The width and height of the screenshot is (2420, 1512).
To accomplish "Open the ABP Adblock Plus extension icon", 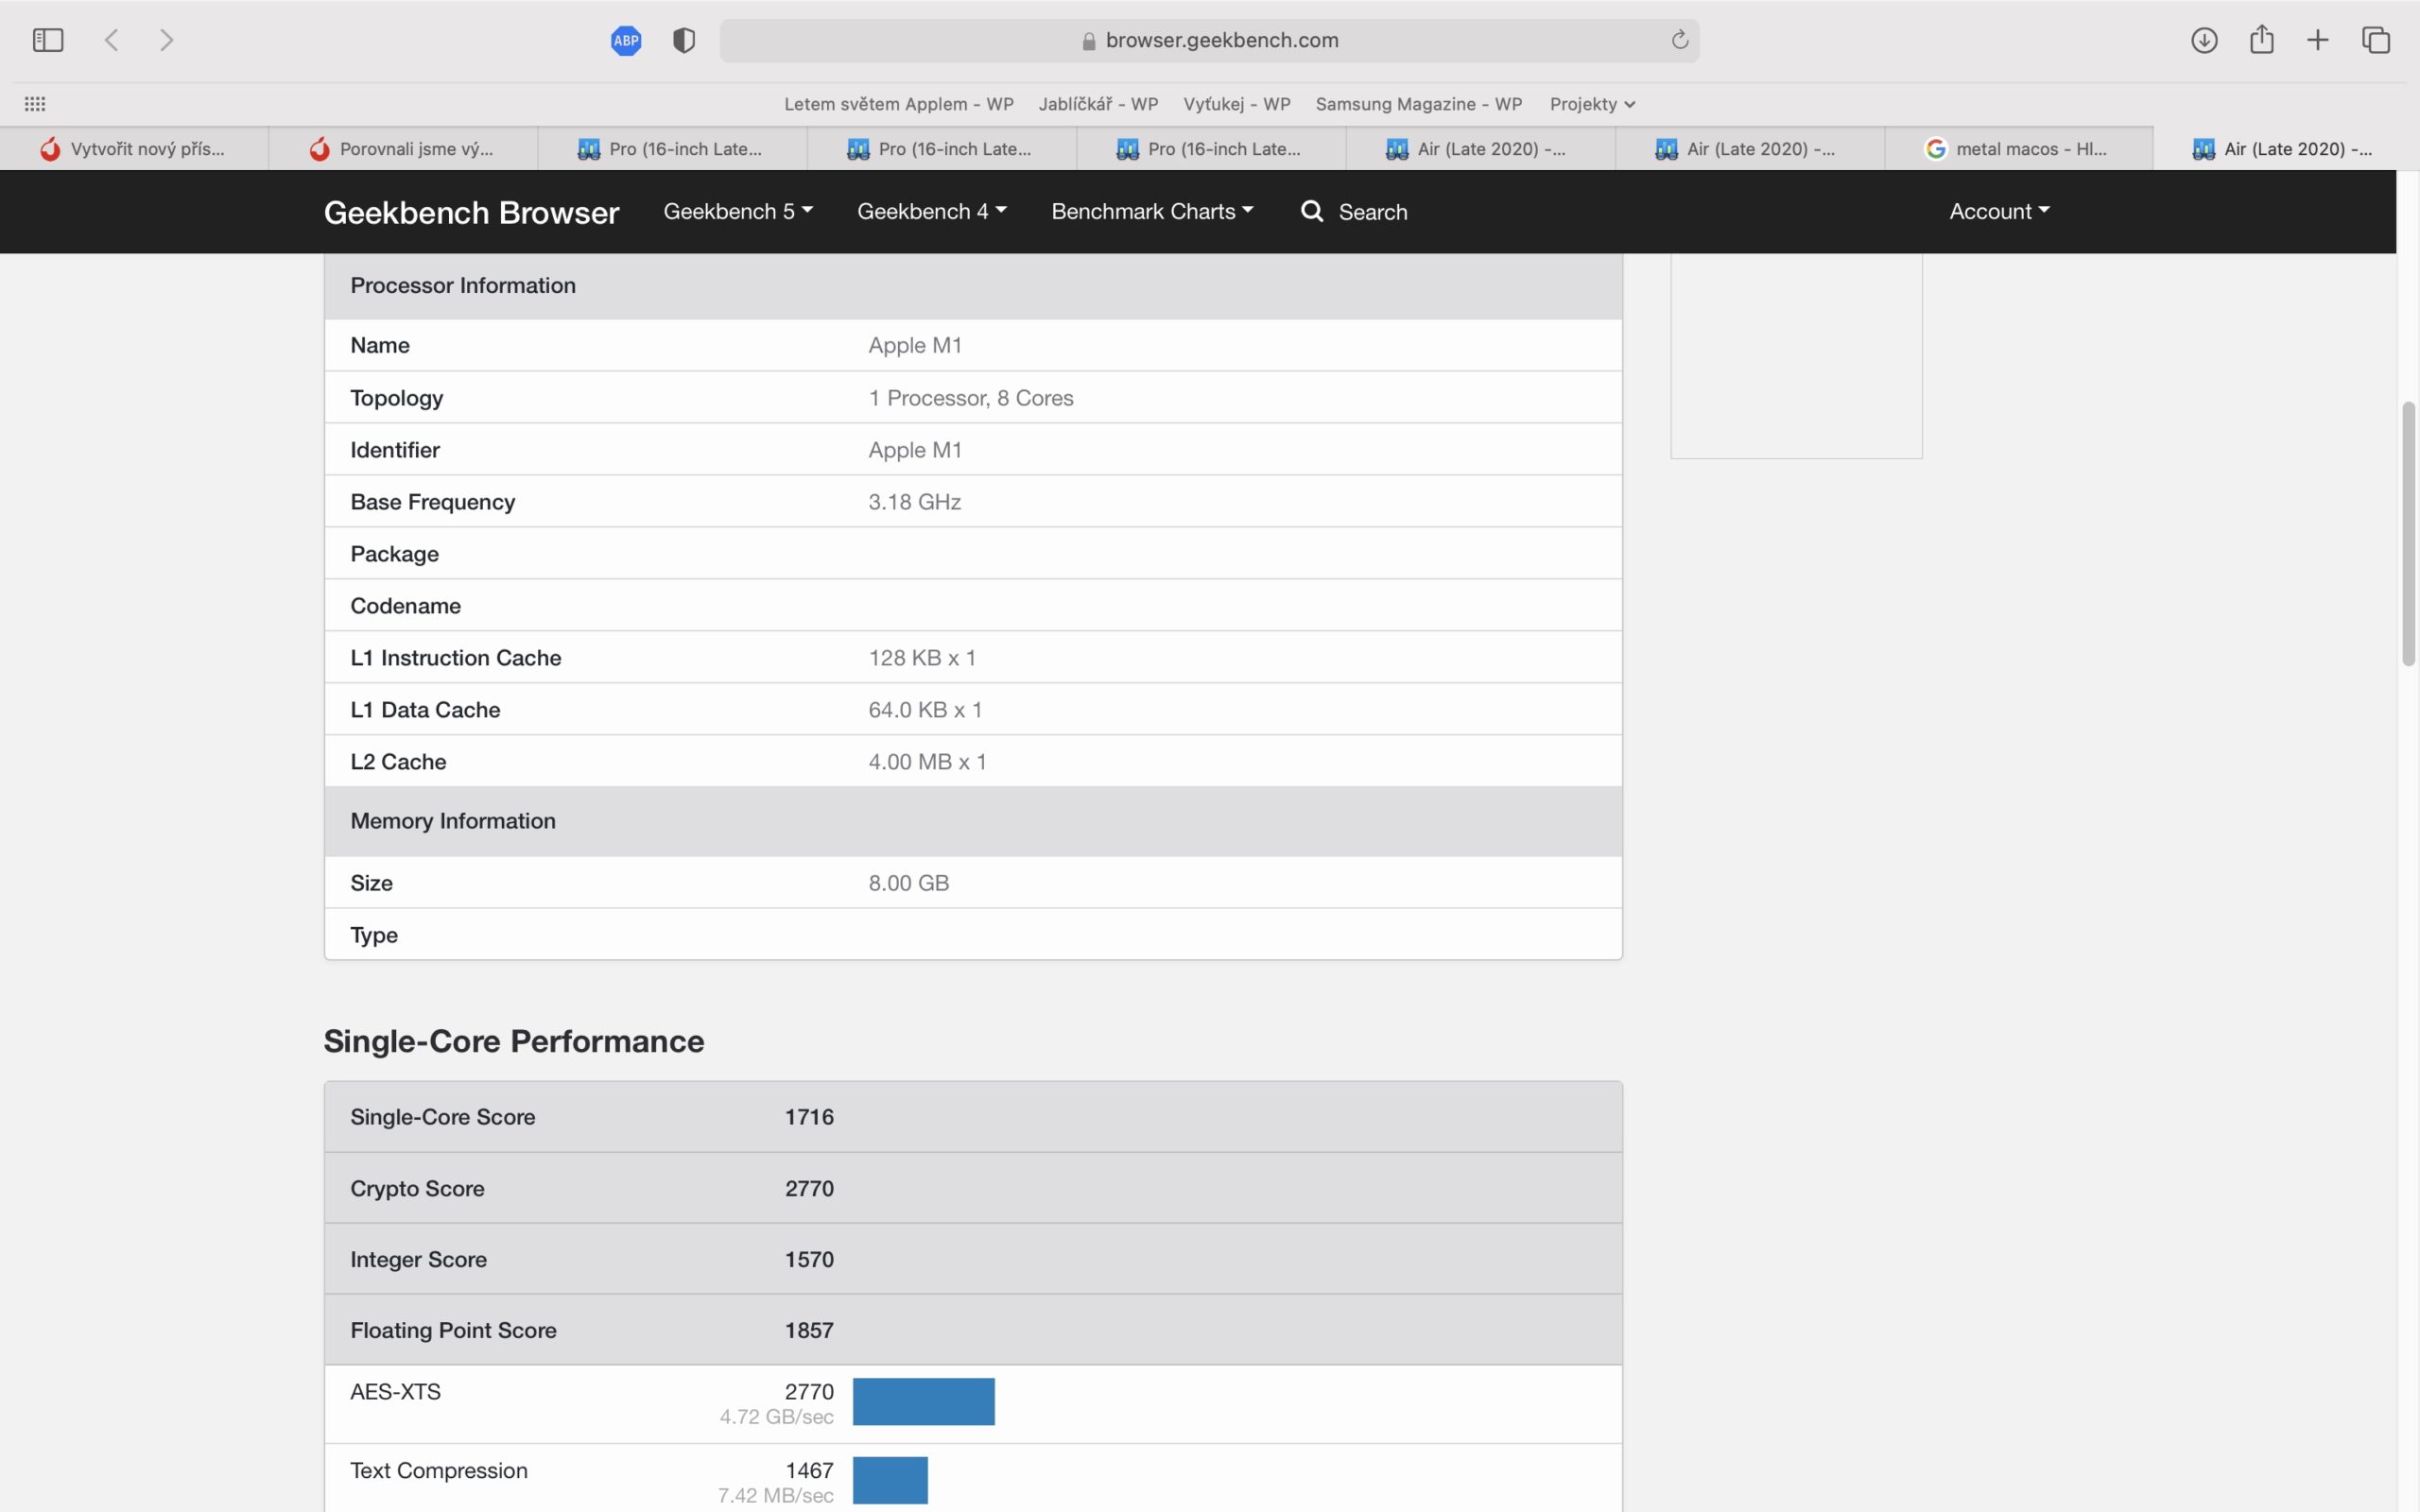I will (x=626, y=40).
